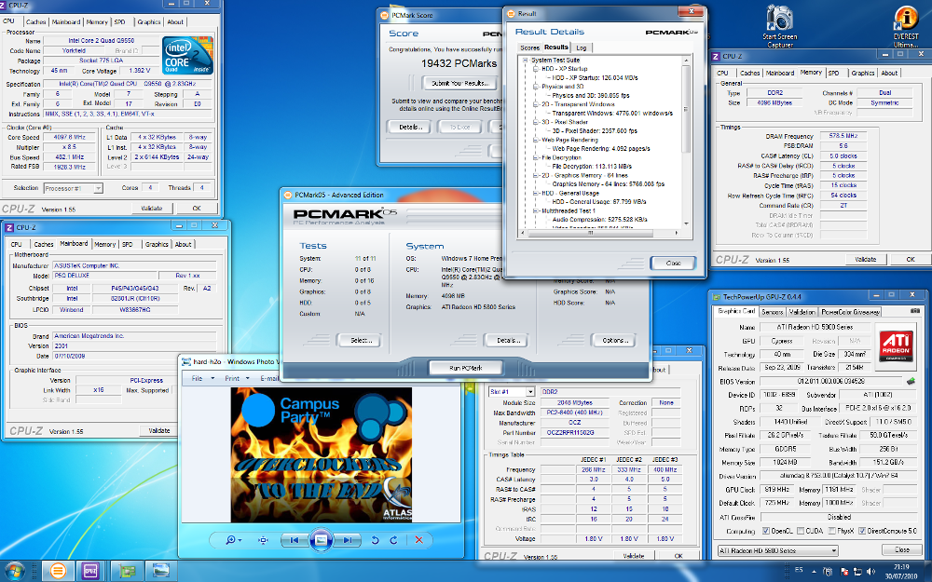This screenshot has width=932, height=582.
Task: Show hidden system tray icons
Action: pos(814,572)
